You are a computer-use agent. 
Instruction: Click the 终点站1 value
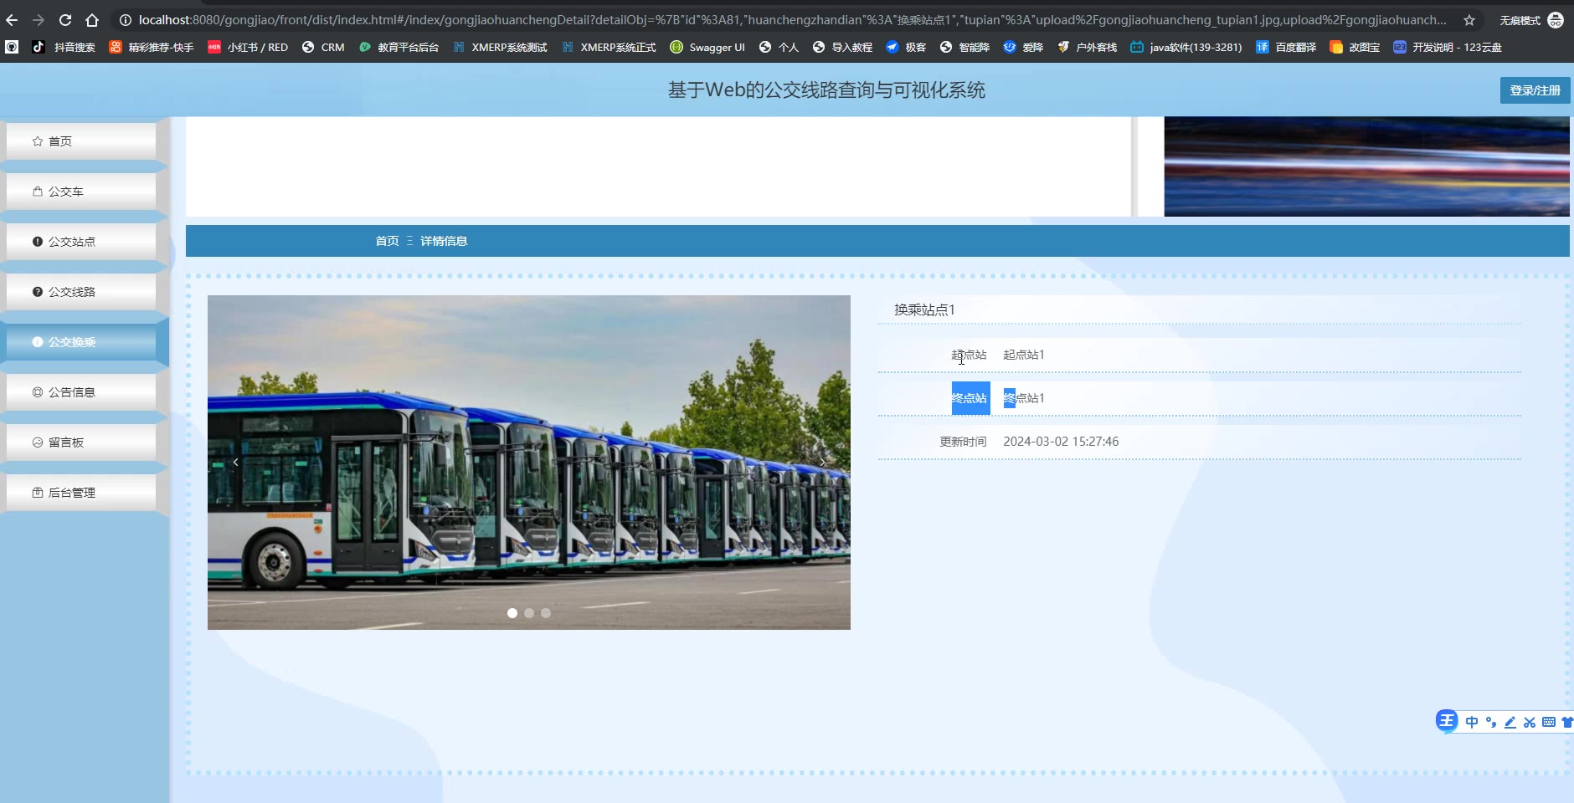click(1024, 398)
